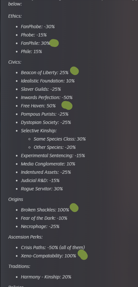This screenshot has width=138, height=287.
Task: Select the FanPhobe: -30% entry
Action: 38,27
